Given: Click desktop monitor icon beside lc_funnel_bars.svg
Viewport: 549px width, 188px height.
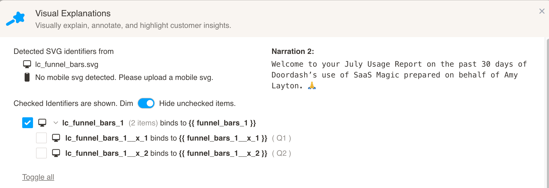Looking at the screenshot, I should click(x=27, y=64).
